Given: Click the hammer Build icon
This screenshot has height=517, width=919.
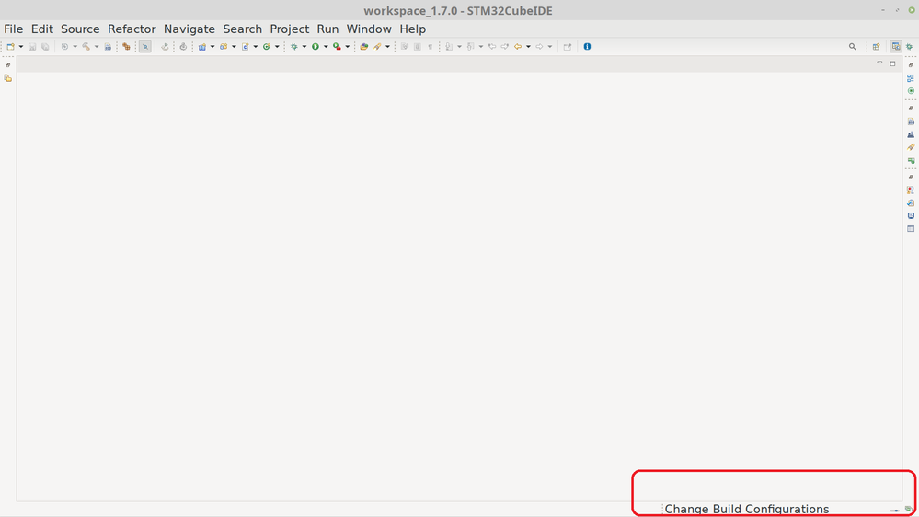Looking at the screenshot, I should pyautogui.click(x=86, y=46).
